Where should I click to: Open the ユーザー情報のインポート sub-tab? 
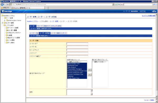pyautogui.click(x=59, y=33)
